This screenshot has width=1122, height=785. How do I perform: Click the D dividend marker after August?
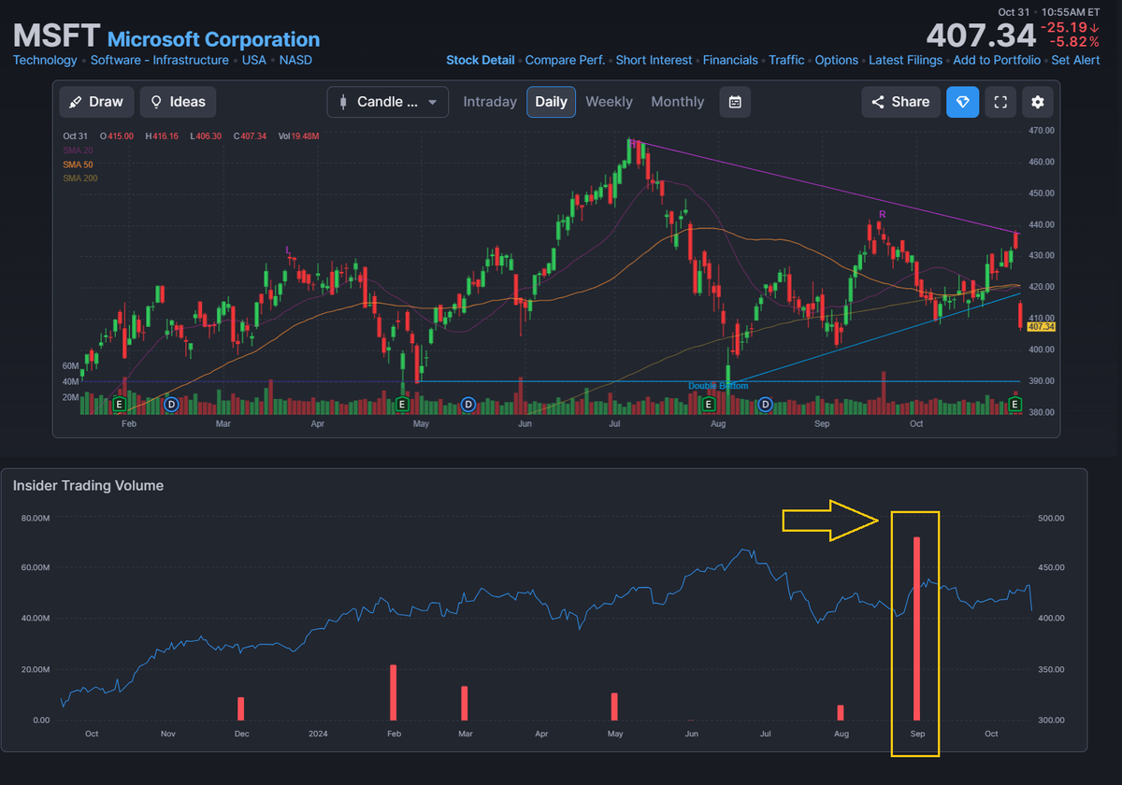pyautogui.click(x=765, y=405)
